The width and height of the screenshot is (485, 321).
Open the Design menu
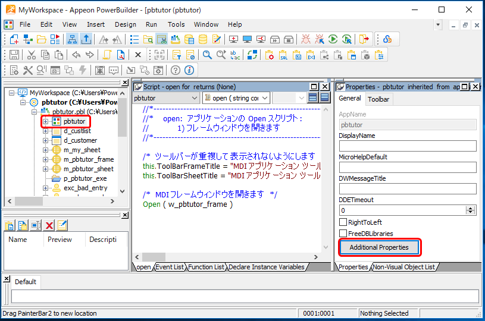[x=126, y=24]
